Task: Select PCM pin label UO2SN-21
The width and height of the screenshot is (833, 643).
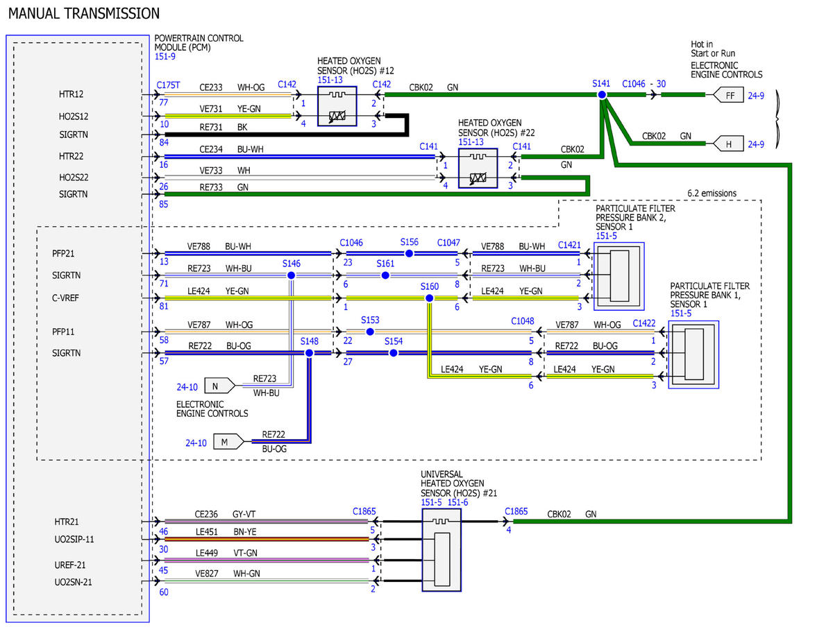Action: pos(74,583)
